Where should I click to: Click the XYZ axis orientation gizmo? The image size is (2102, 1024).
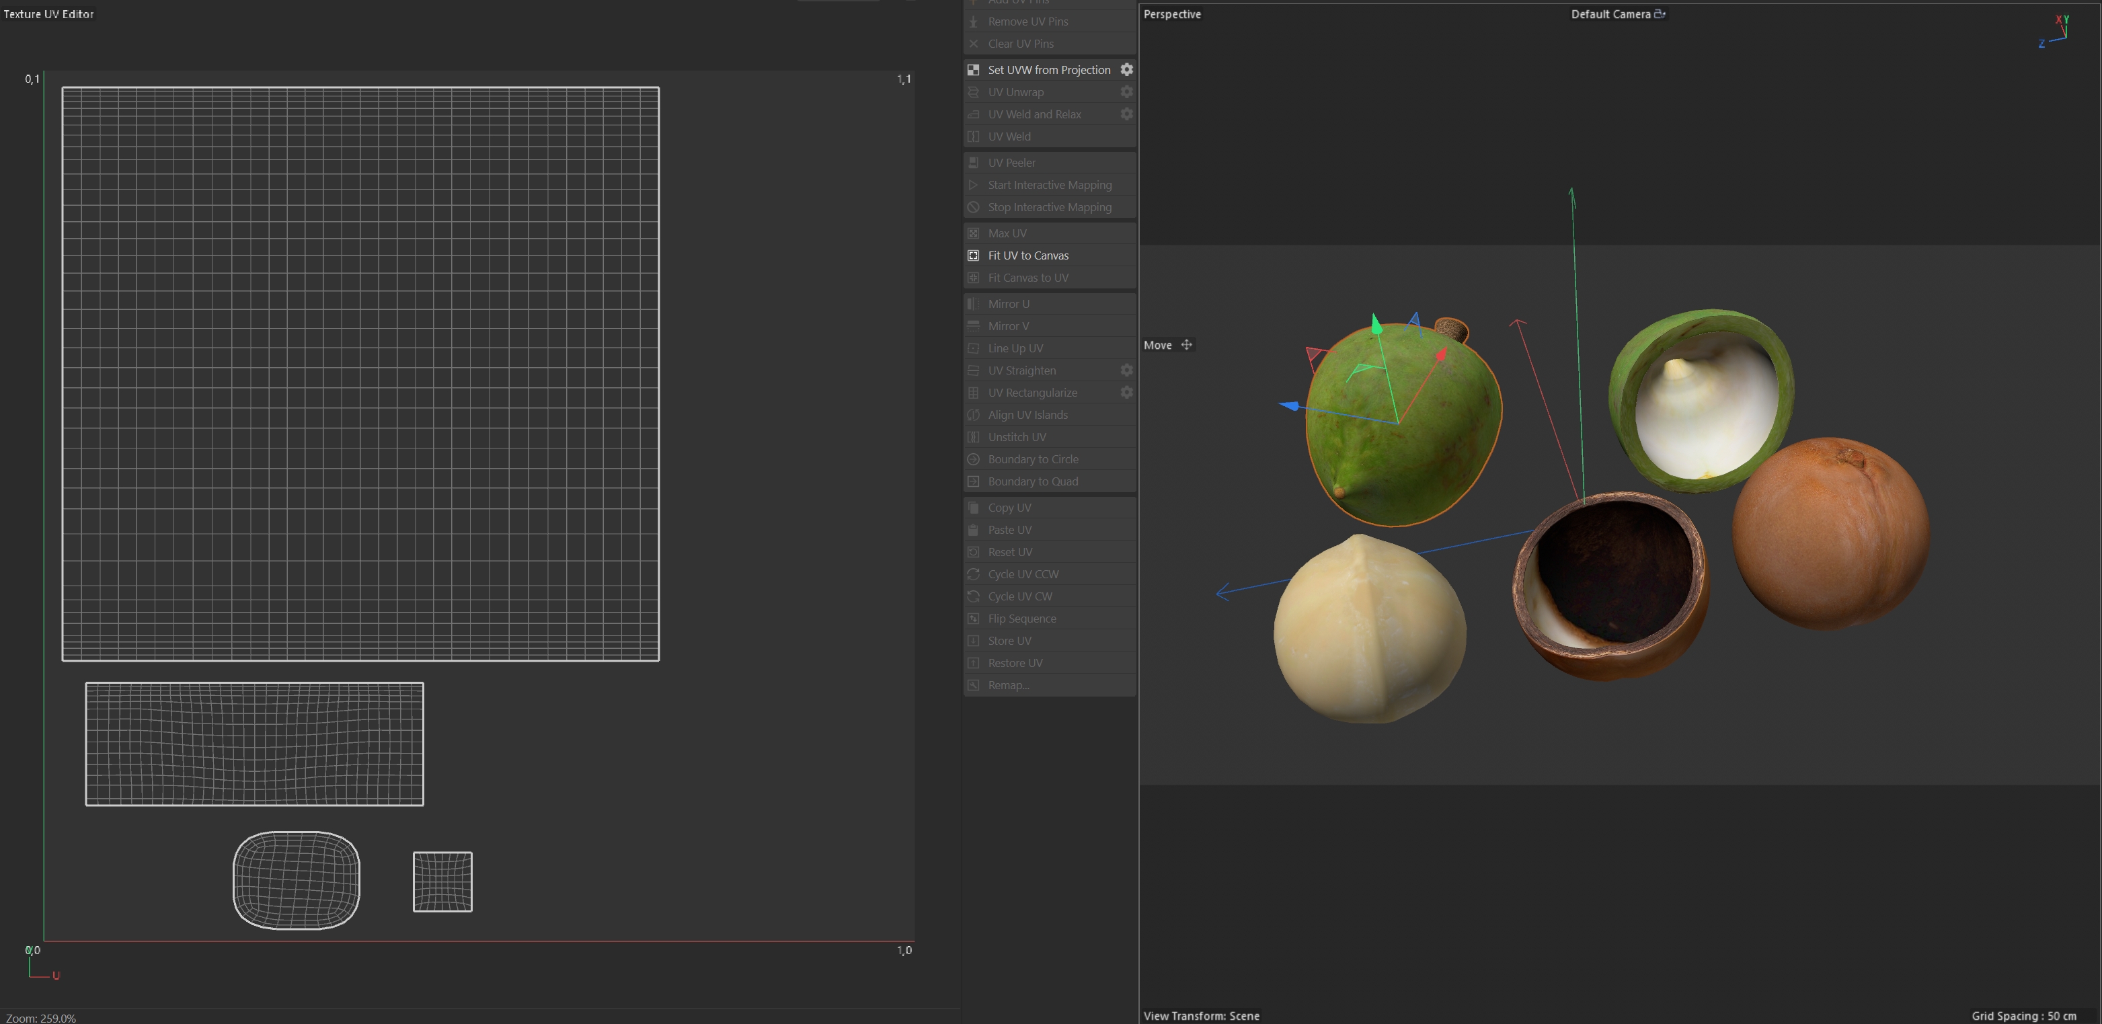[x=2057, y=33]
